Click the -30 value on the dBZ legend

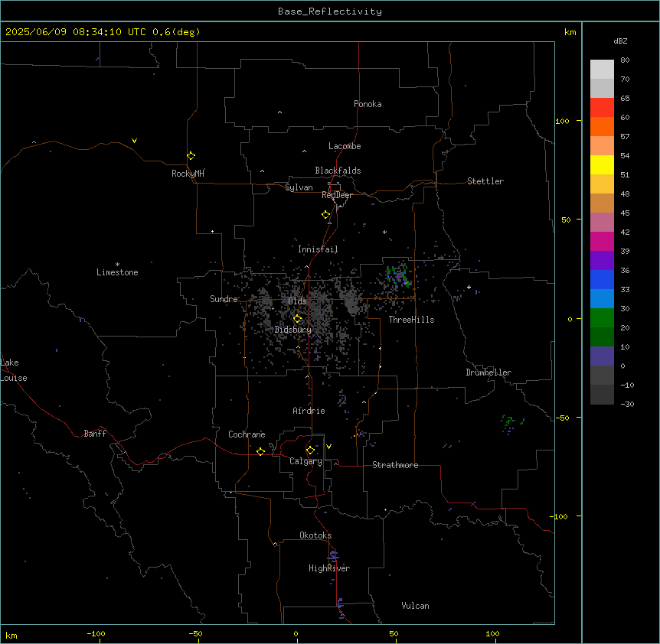click(627, 404)
